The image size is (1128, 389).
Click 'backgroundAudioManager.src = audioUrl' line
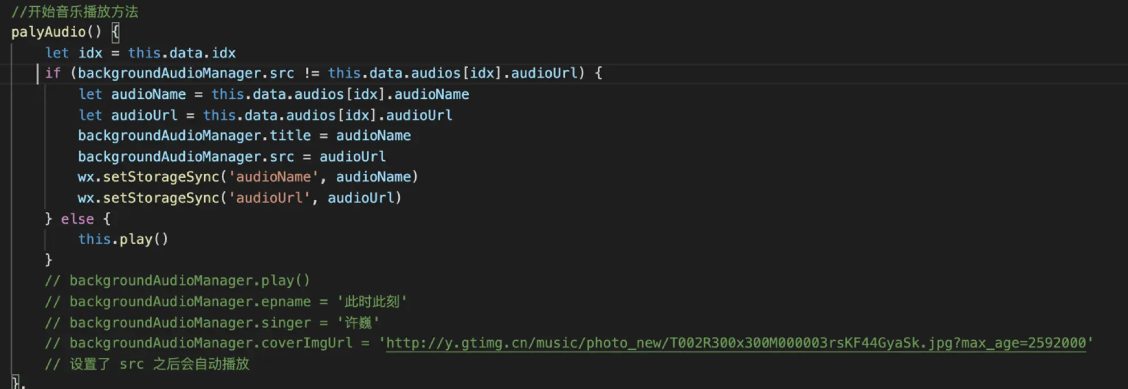(x=232, y=157)
